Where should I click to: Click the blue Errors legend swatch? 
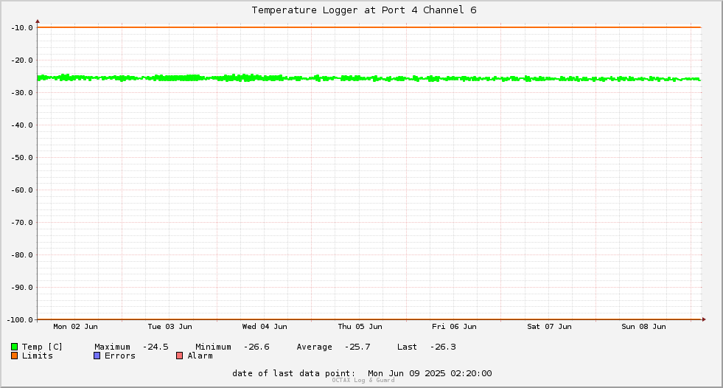[97, 356]
